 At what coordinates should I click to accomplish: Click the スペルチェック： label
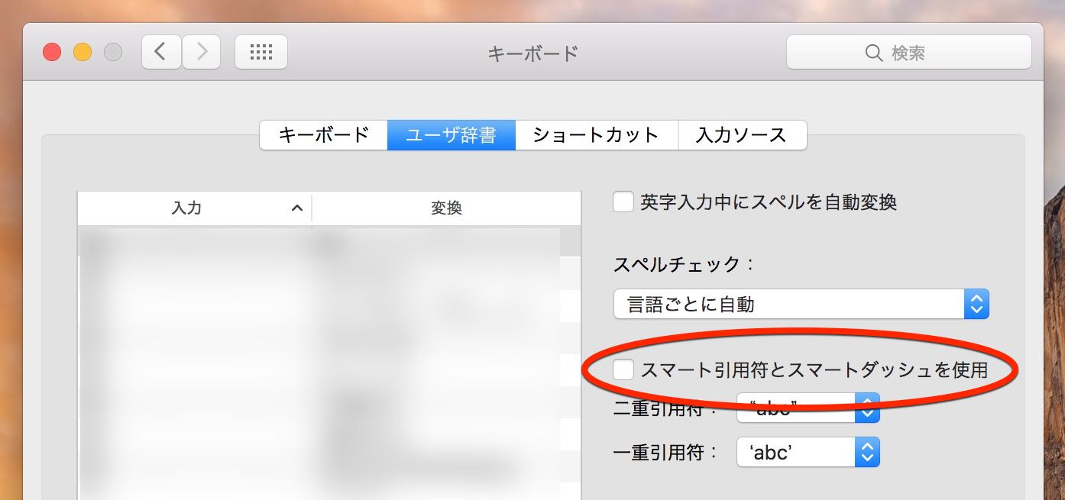[685, 265]
